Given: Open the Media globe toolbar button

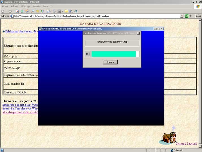Looking at the screenshot, I should pos(42,11).
